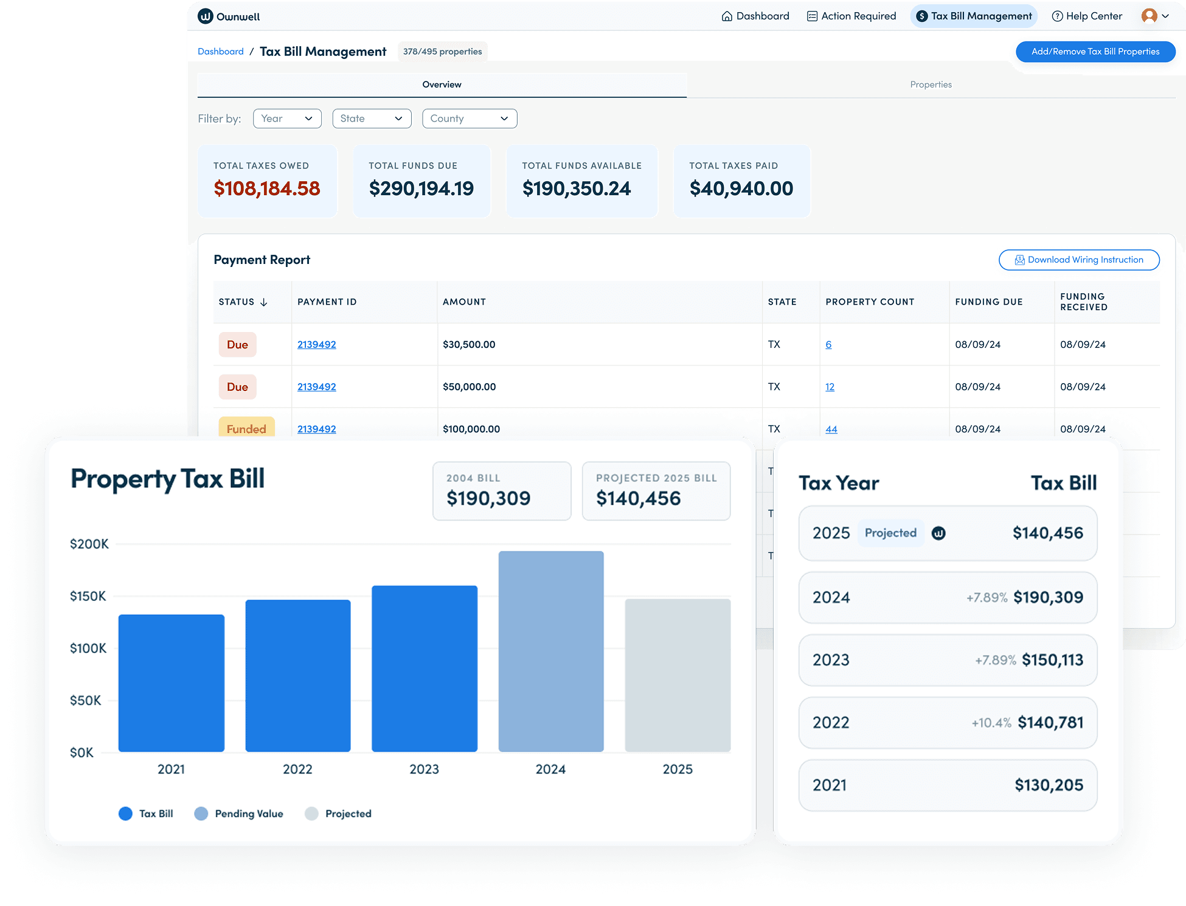Click the Pending Value legend swatch
This screenshot has height=906, width=1186.
[201, 814]
